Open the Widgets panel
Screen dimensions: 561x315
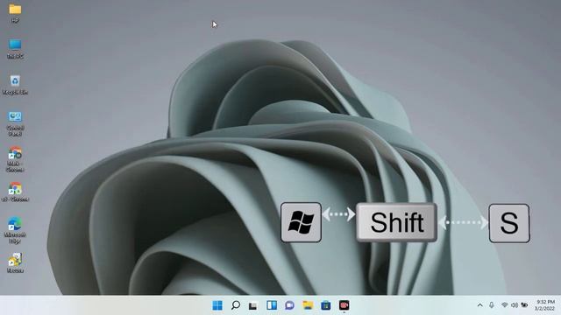point(272,305)
